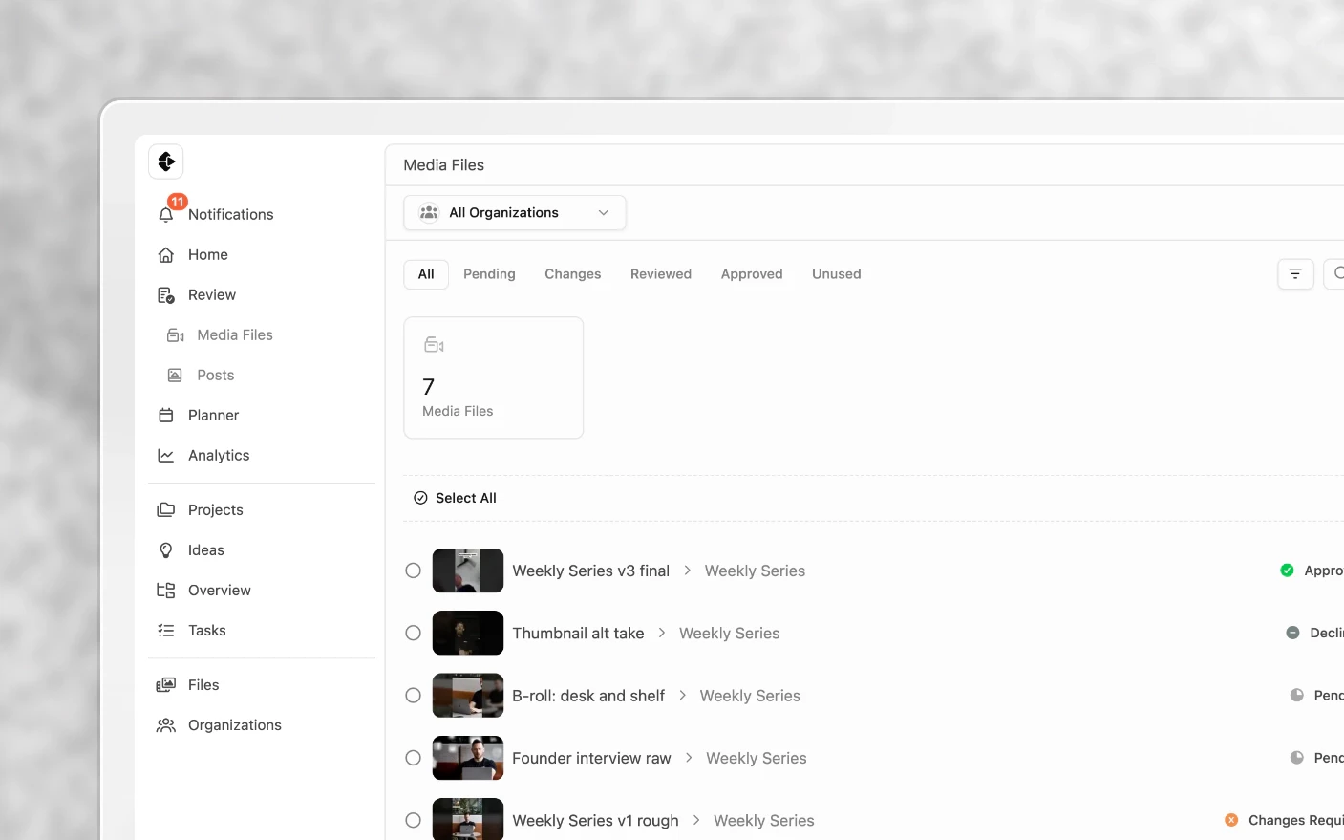
Task: Open Overview icon in sidebar
Action: click(x=166, y=591)
